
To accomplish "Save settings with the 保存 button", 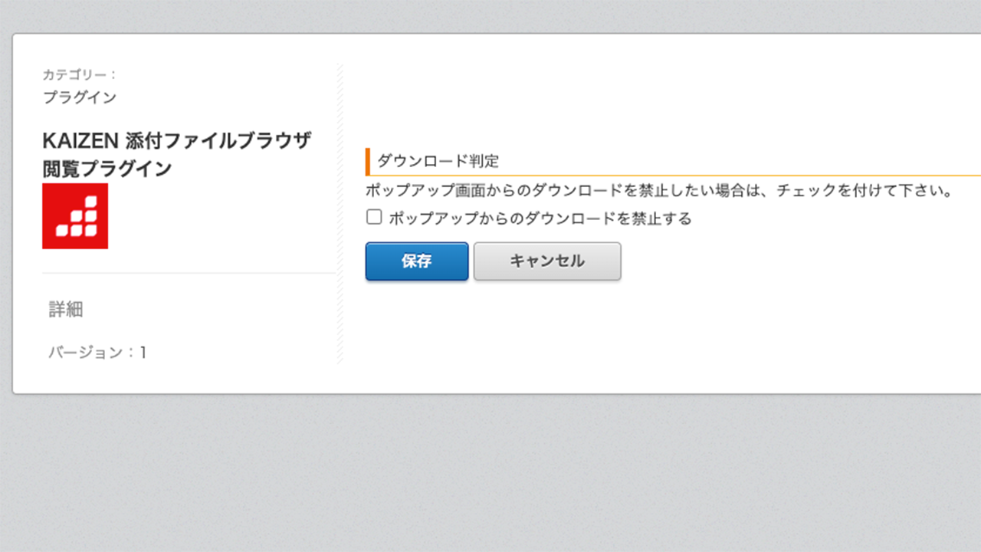I will 417,261.
